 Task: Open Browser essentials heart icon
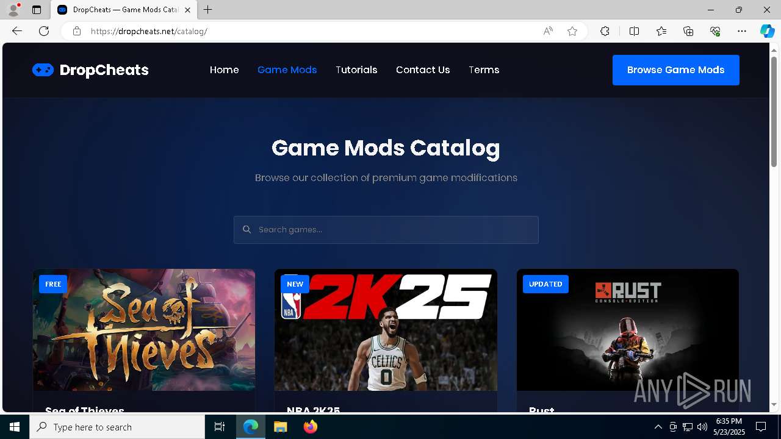point(715,31)
